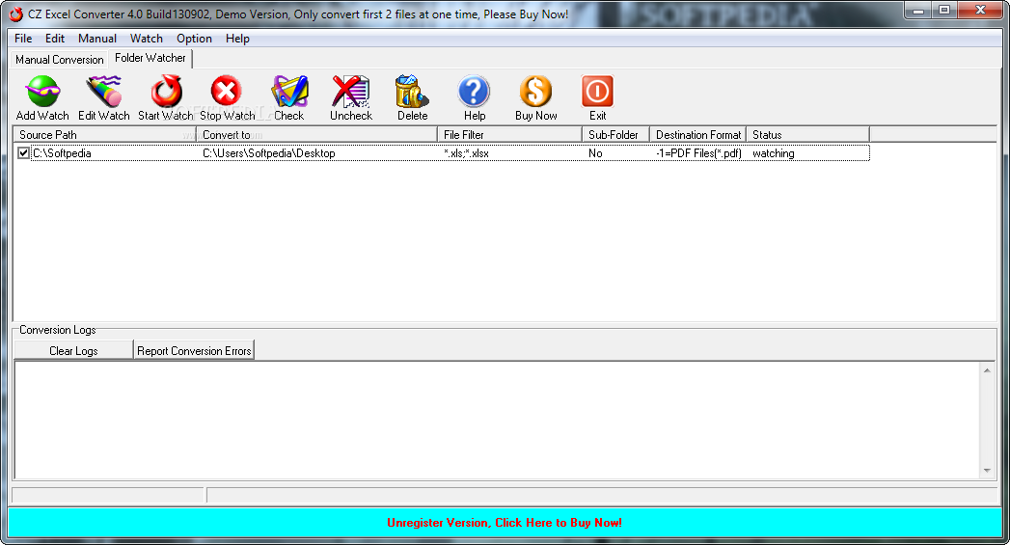This screenshot has width=1010, height=545.
Task: Click the *.xls;*.xlsx file filter cell
Action: coord(466,153)
